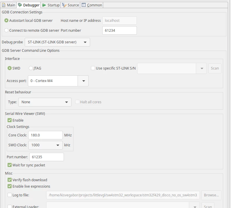231x208 pixels.
Task: Switch to the Startup tab
Action: 51,5
